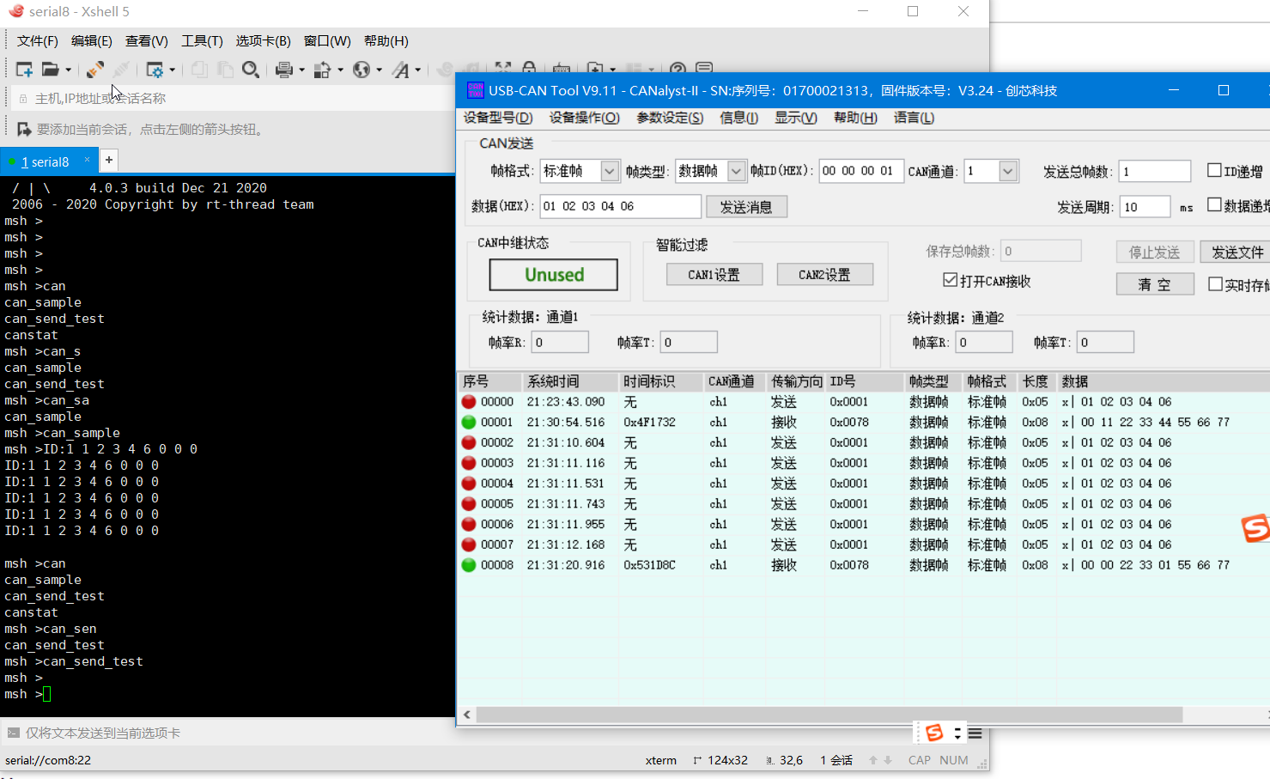Open the transfer icon dropdown arrow
Image resolution: width=1270 pixels, height=779 pixels.
(340, 70)
